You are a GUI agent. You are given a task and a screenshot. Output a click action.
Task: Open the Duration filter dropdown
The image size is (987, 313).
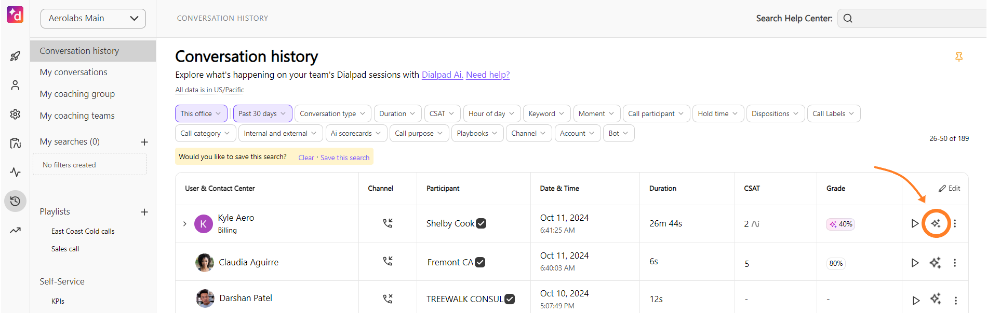click(x=397, y=113)
